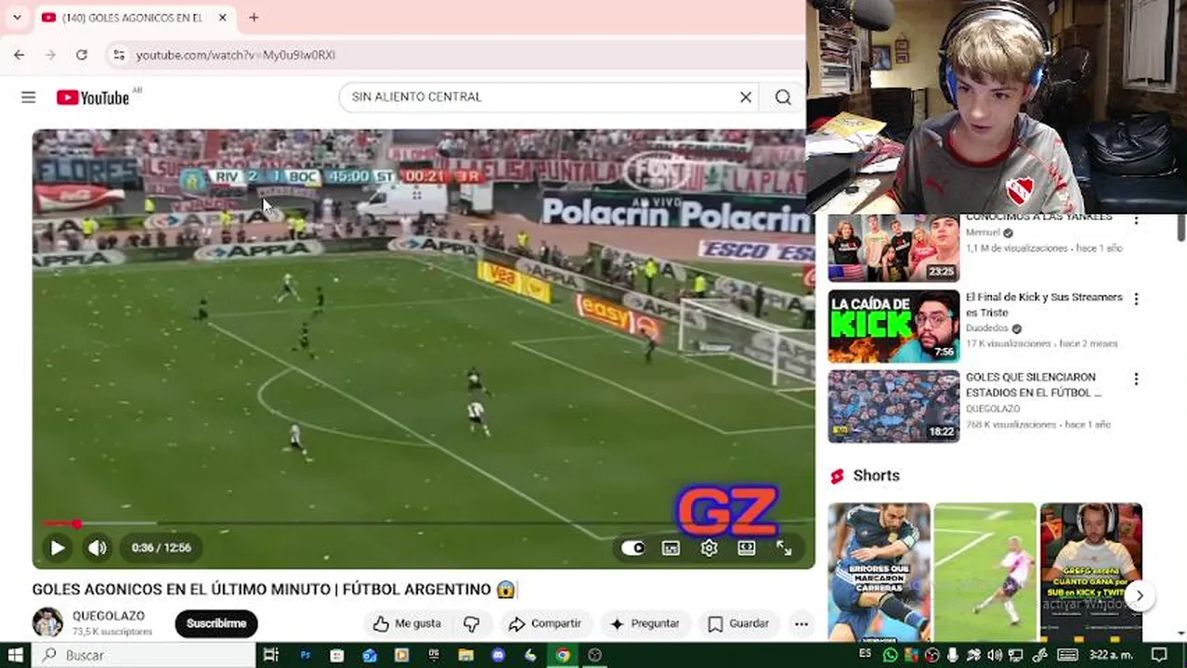Open the Windows Start menu

[15, 655]
